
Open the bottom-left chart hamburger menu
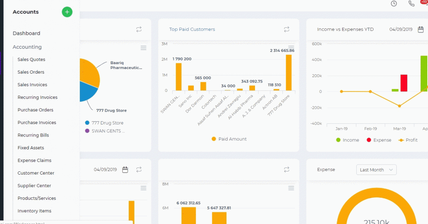[x=143, y=188]
